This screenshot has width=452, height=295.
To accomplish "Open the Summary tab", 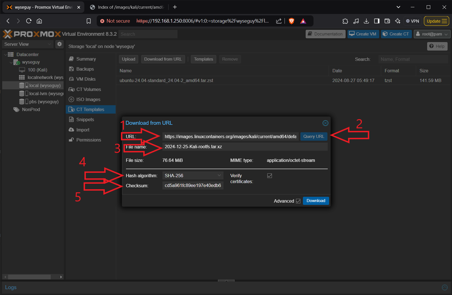I will [x=91, y=59].
